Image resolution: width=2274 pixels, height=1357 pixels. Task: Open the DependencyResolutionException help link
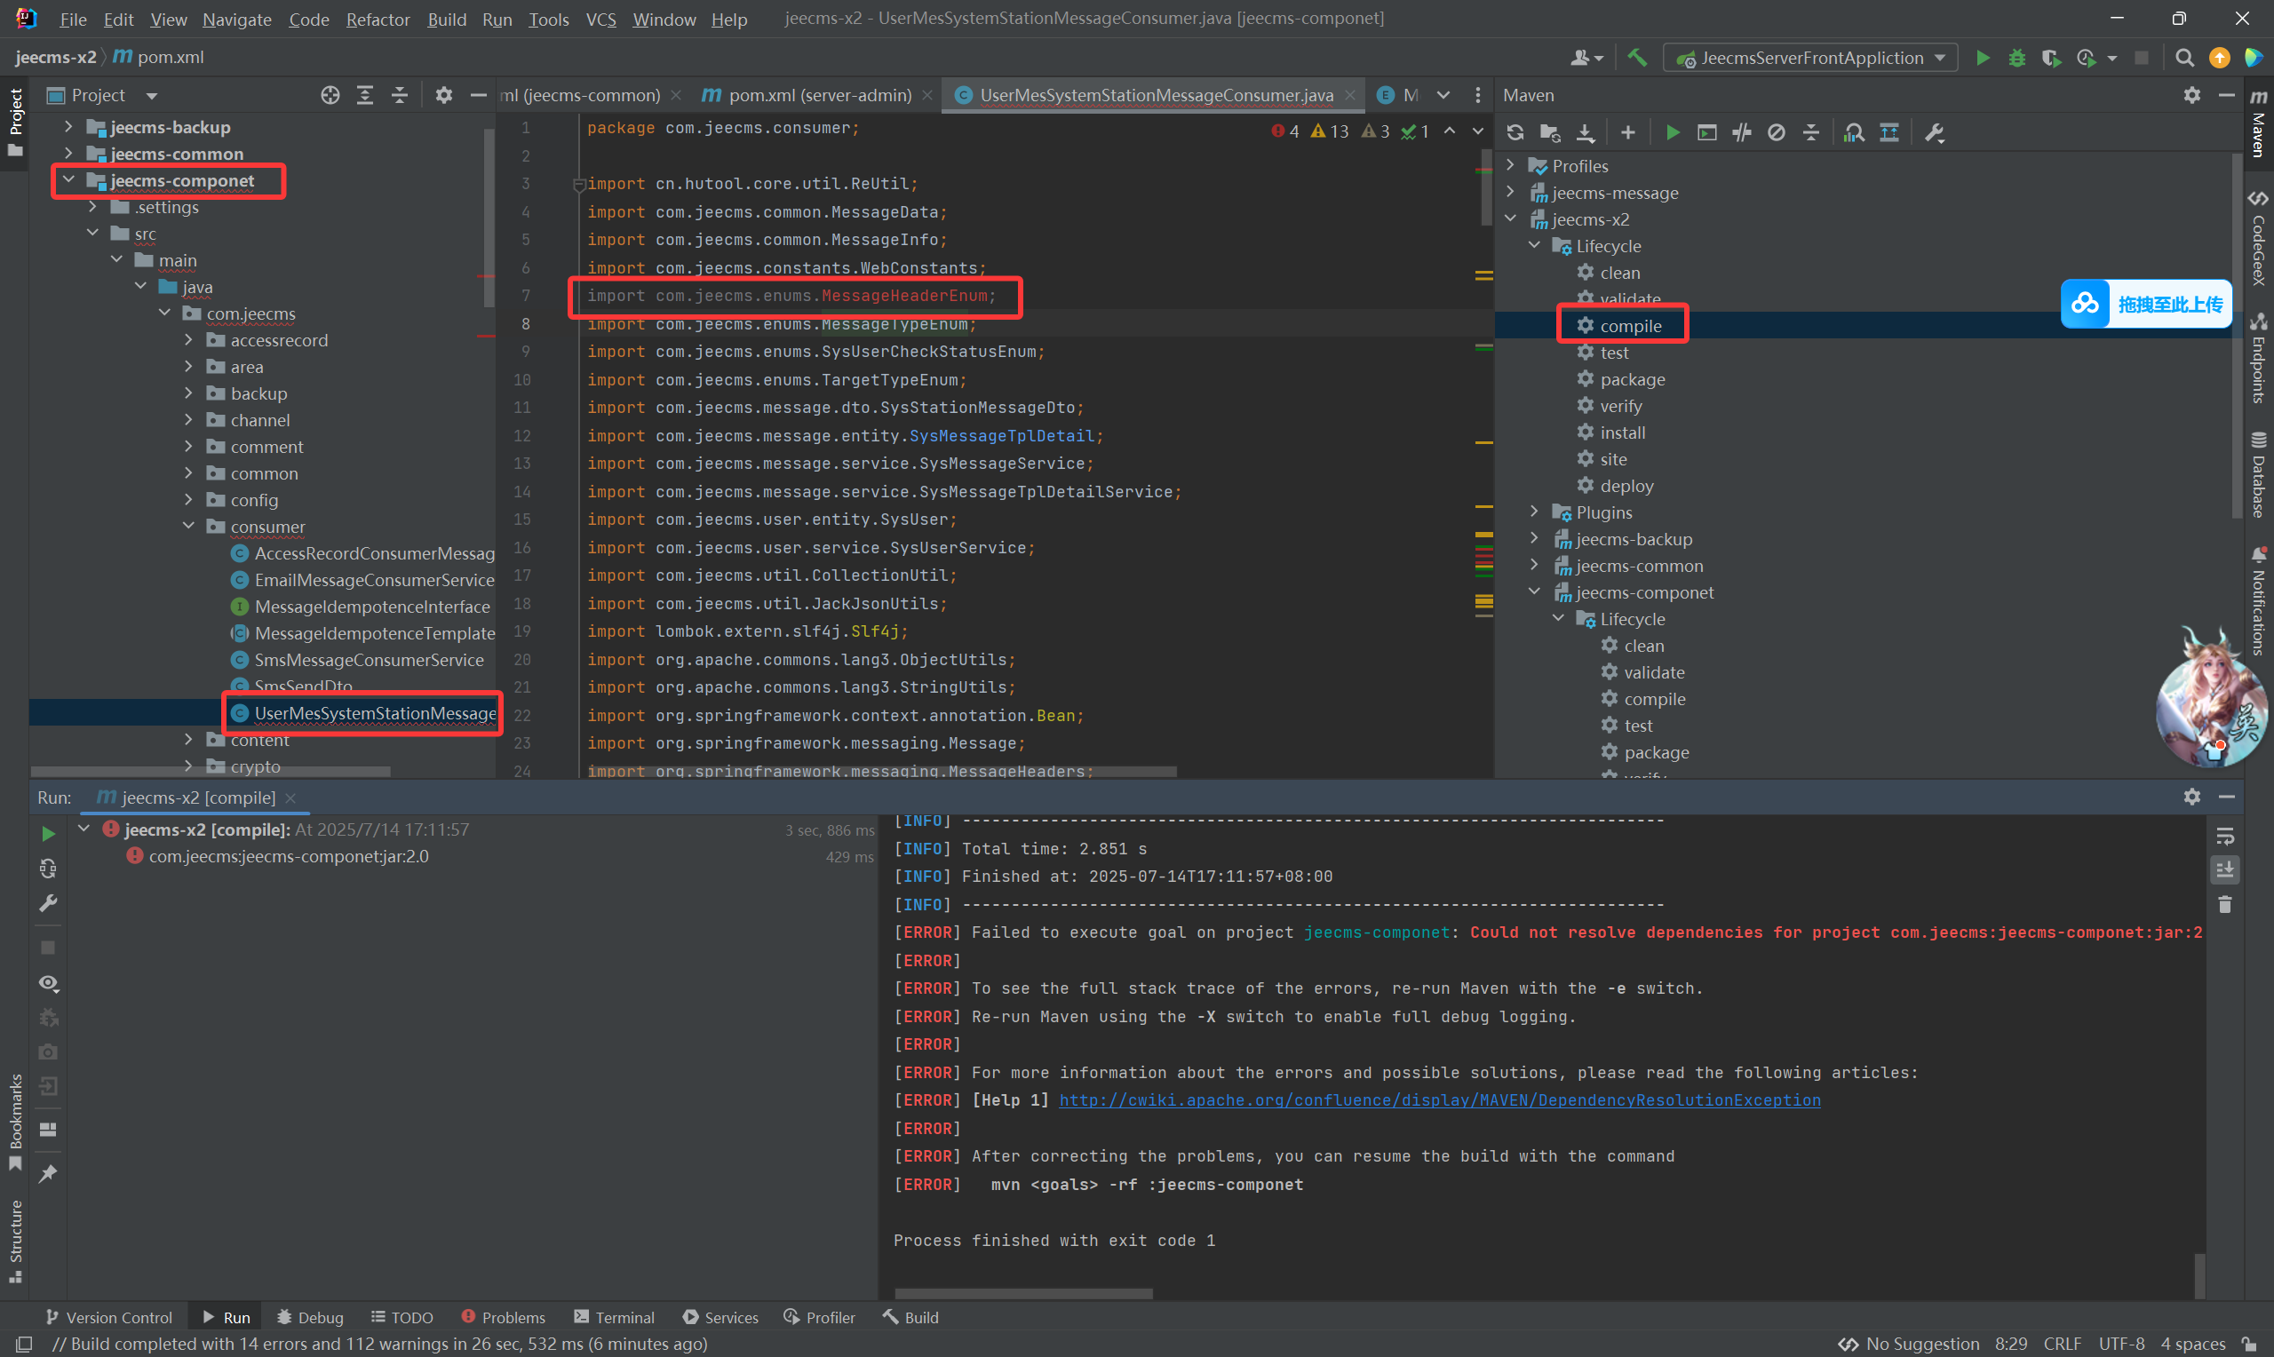click(1439, 1100)
